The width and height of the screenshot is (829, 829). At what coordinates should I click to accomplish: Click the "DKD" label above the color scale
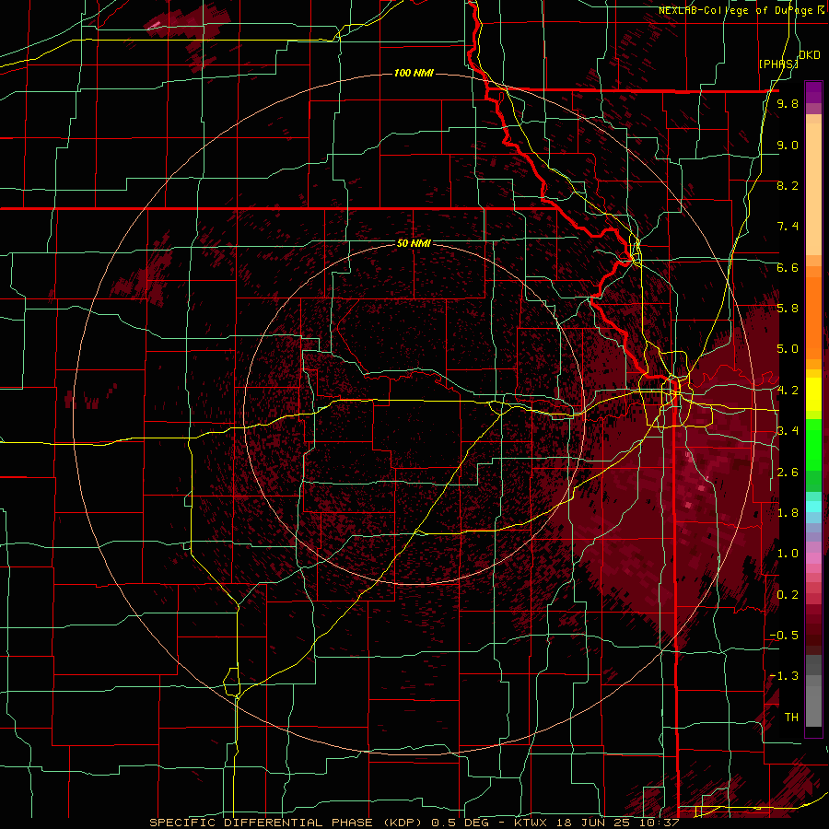809,55
